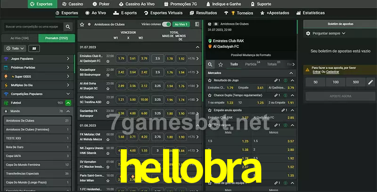377x192 pixels.
Task: Star the Al Ahli Doha vs Al Sharjah match
Action: point(108,89)
